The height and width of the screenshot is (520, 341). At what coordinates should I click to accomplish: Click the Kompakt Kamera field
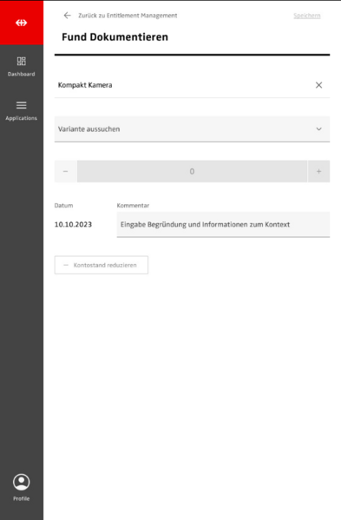pos(192,85)
